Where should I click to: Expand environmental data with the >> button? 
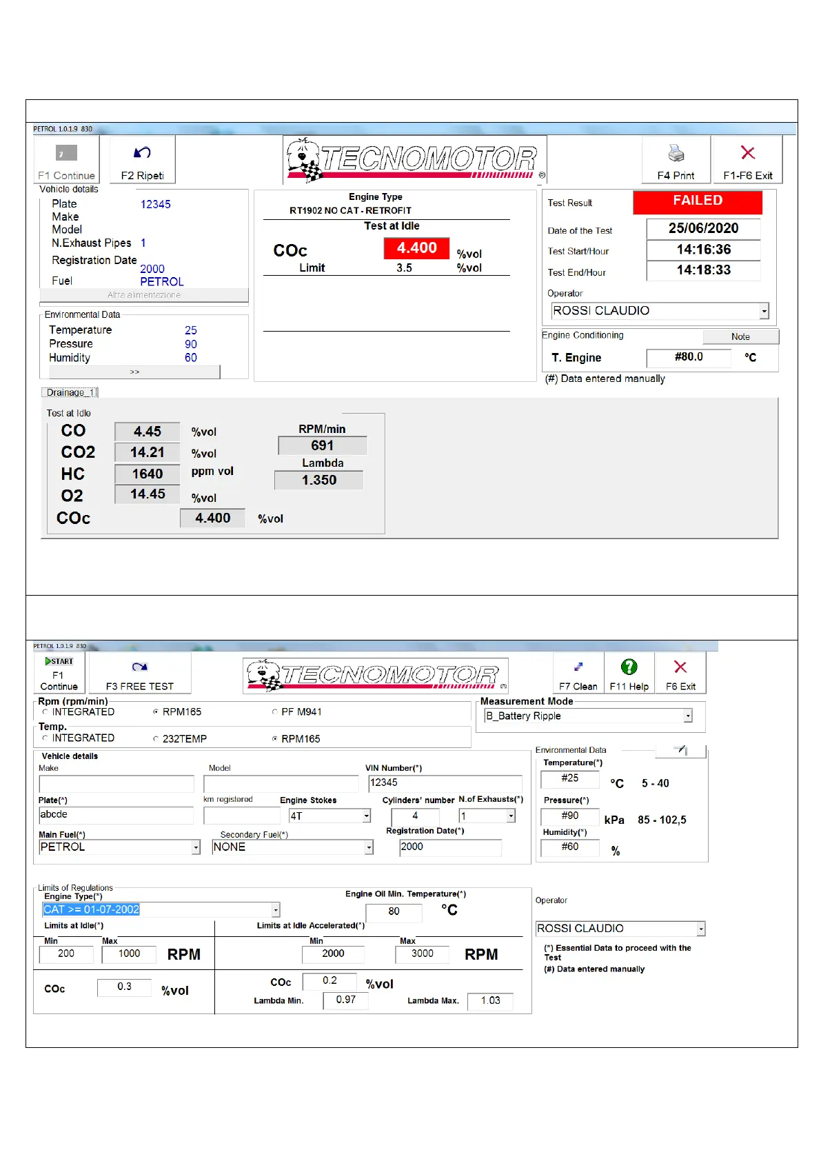[134, 372]
